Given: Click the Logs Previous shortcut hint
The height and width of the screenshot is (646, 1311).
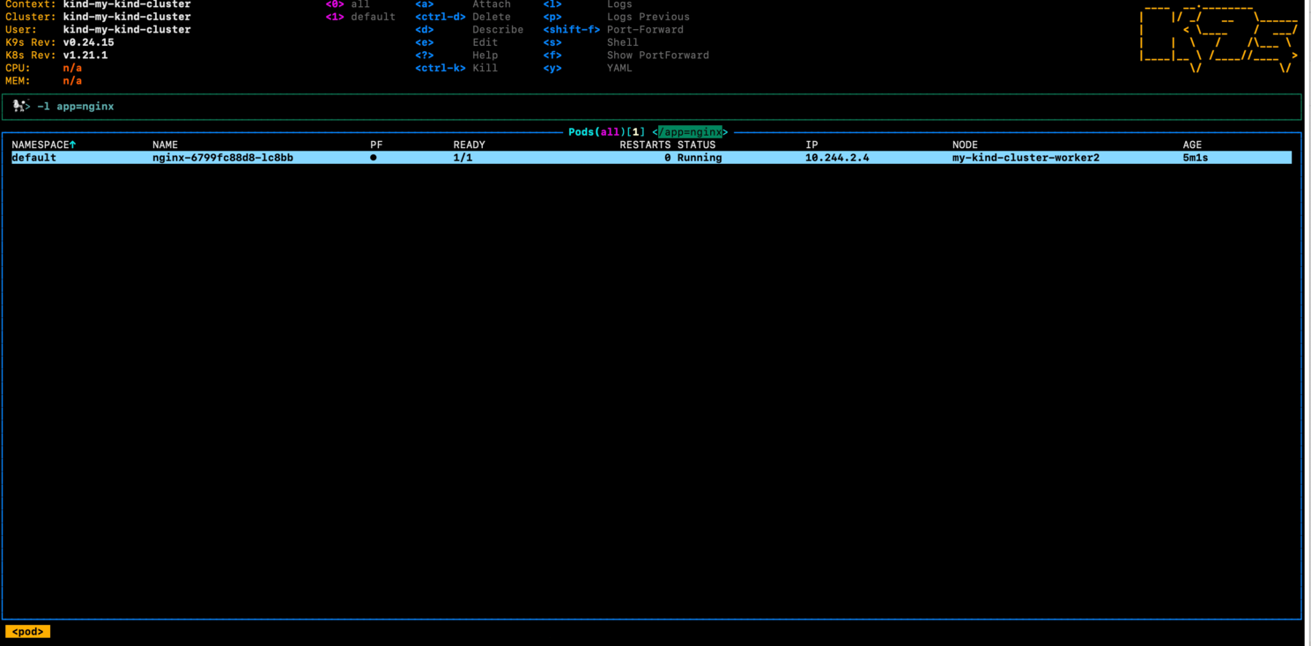Looking at the screenshot, I should pyautogui.click(x=617, y=17).
